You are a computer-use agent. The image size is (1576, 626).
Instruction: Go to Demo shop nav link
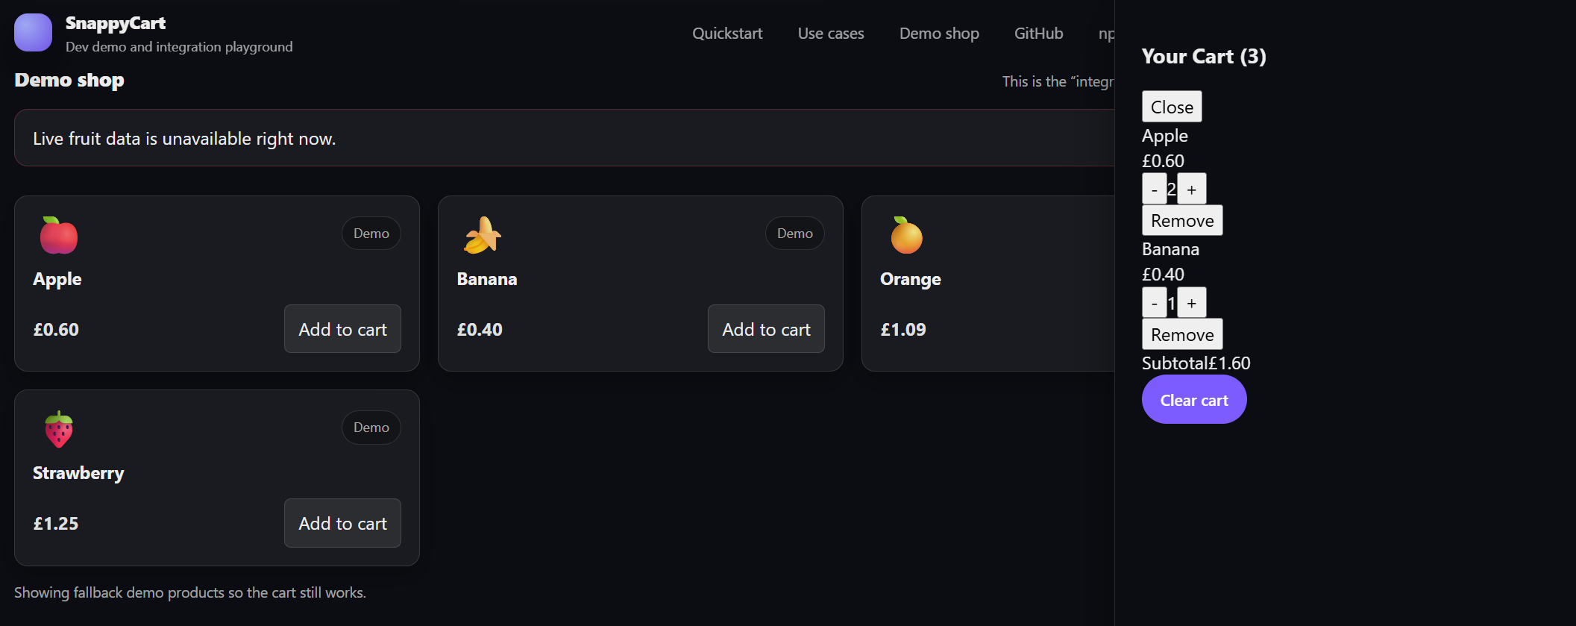point(939,34)
